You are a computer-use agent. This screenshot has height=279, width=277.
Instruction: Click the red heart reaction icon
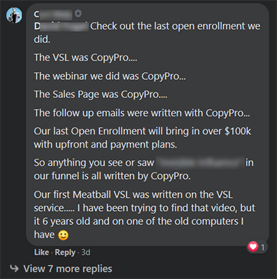pyautogui.click(x=253, y=246)
